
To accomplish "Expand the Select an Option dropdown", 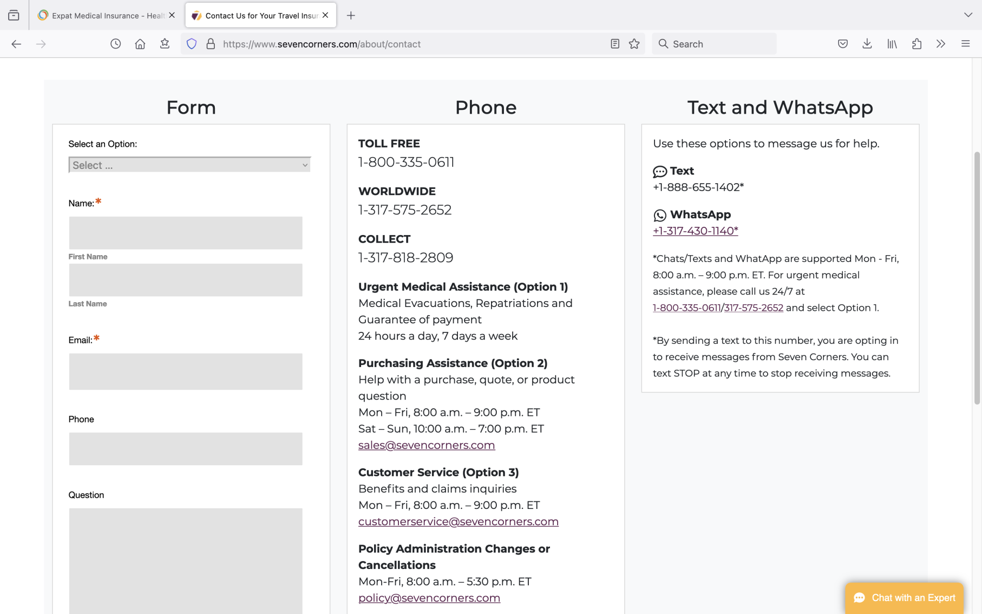I will tap(190, 165).
